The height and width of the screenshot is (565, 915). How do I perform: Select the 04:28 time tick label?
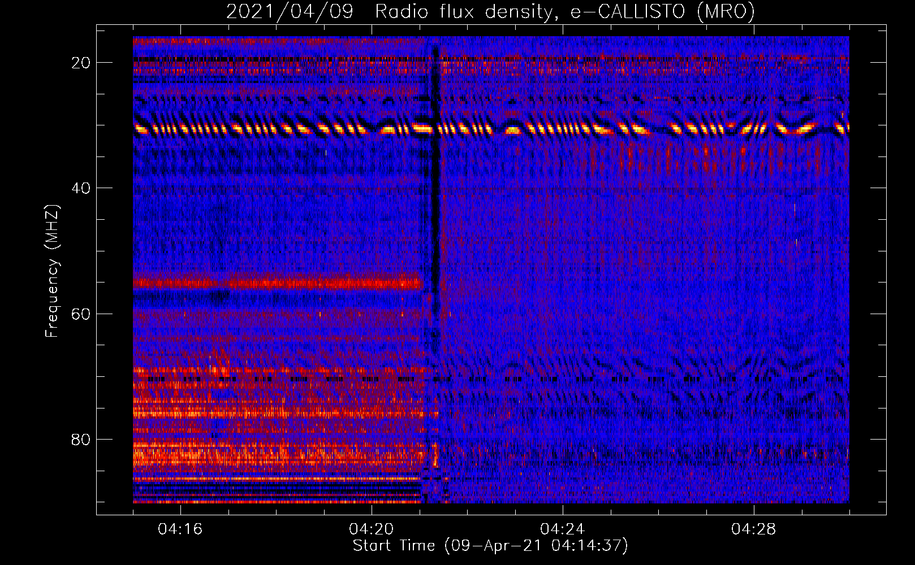pos(754,529)
